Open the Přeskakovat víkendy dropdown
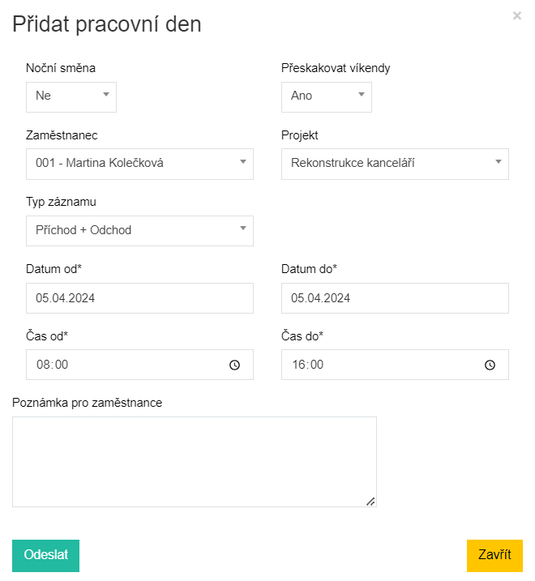Viewport: 535px width, 581px height. (326, 96)
